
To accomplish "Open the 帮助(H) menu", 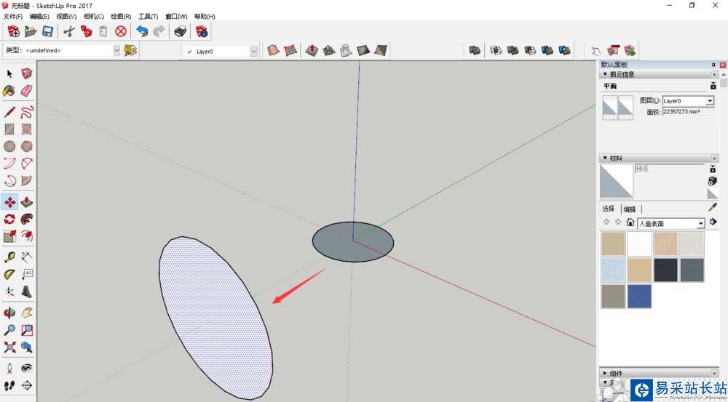I will 205,16.
